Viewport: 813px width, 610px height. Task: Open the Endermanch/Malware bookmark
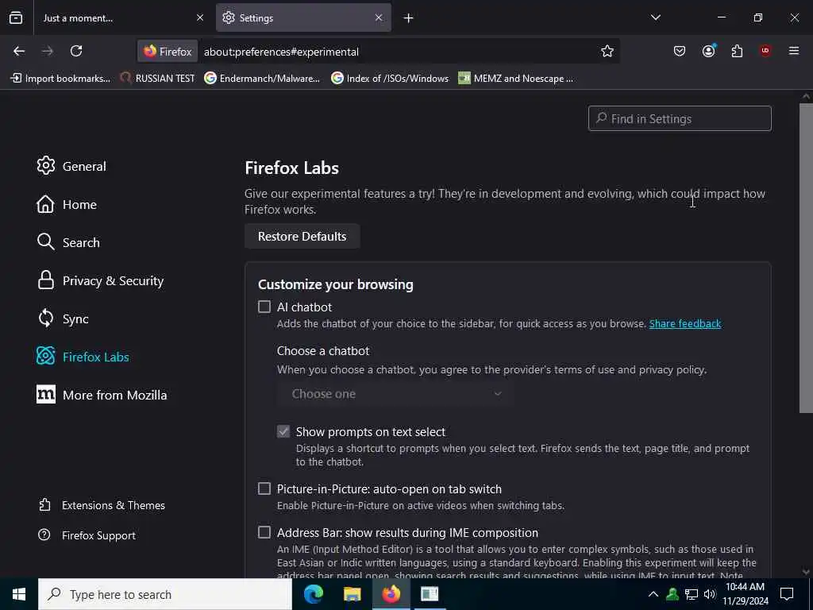[262, 79]
